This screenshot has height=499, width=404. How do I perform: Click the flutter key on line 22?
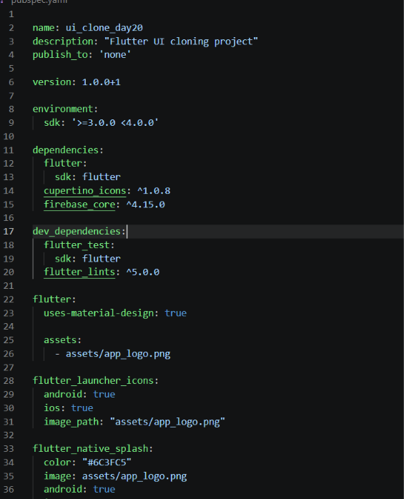[x=52, y=300]
